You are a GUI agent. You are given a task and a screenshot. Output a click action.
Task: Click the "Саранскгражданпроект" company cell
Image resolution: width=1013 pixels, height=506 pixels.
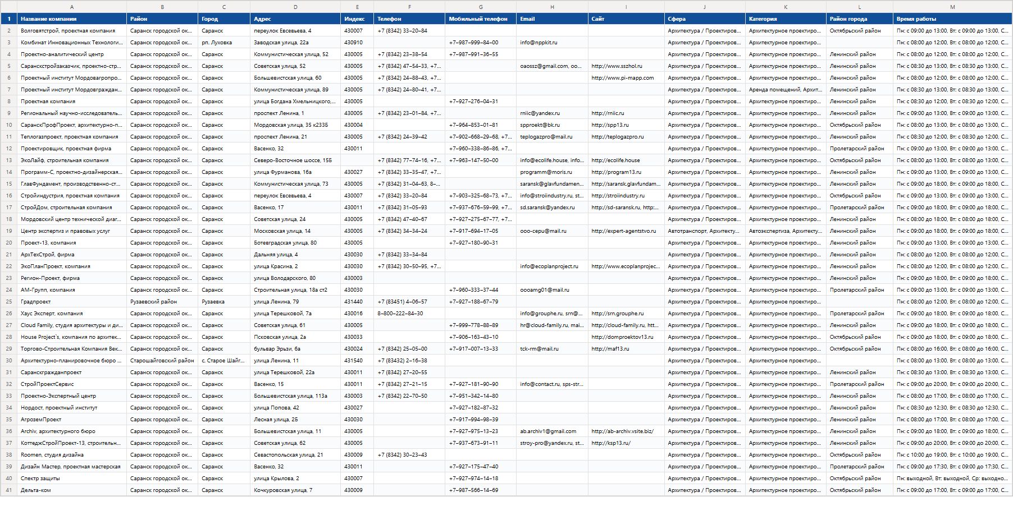pyautogui.click(x=72, y=372)
